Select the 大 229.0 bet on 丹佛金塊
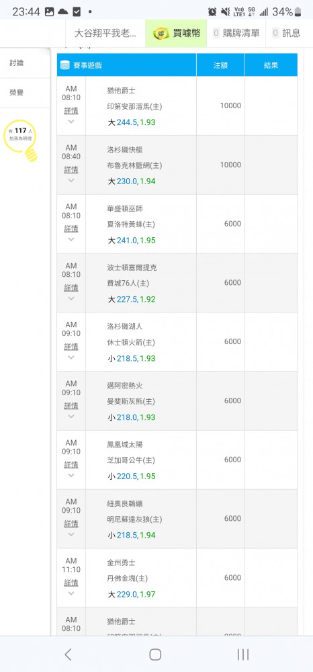 point(132,595)
